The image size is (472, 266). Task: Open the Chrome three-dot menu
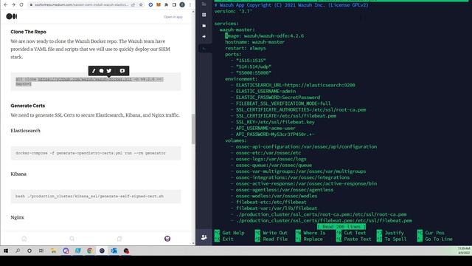tap(190, 5)
